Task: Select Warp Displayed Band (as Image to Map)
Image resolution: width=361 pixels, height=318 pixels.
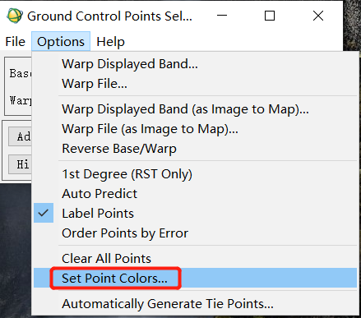Action: [x=195, y=109]
